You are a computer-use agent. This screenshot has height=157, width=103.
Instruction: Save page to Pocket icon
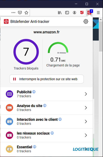click(20, 13)
